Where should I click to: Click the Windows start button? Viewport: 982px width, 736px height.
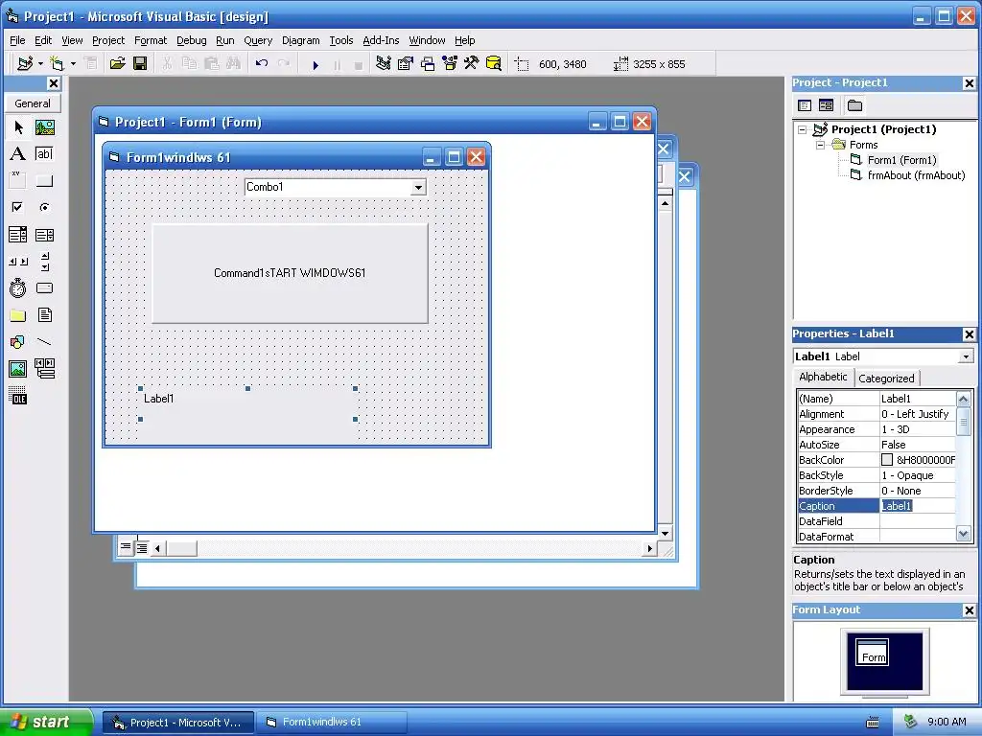45,722
